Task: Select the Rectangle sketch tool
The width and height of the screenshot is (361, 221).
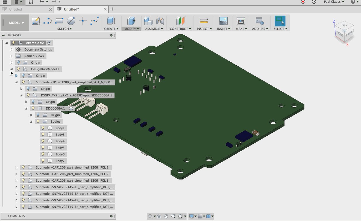Action: 59,21
